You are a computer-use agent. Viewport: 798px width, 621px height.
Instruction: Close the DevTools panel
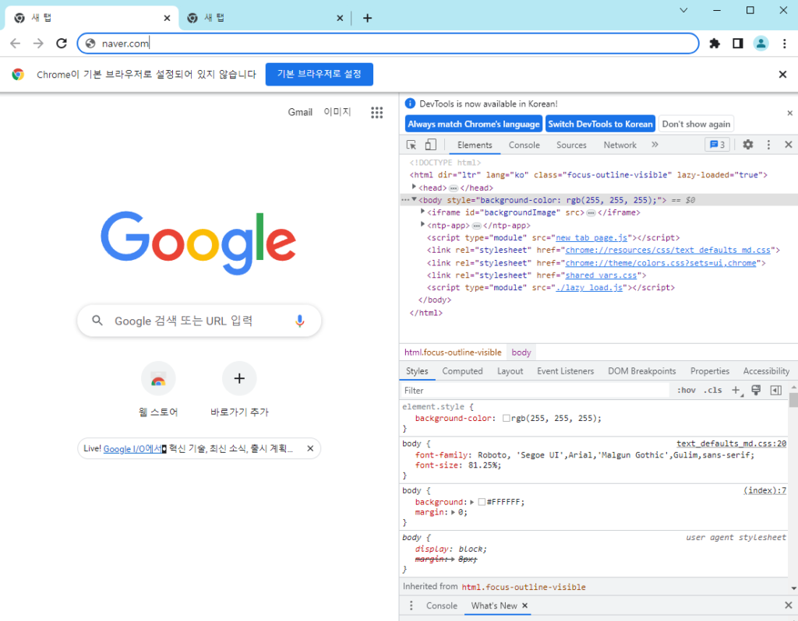pos(789,145)
